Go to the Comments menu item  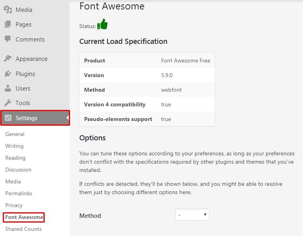coord(30,39)
